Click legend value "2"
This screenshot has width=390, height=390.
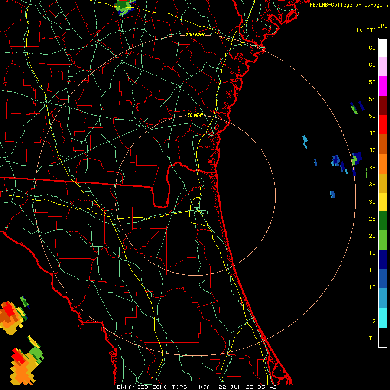374,322
